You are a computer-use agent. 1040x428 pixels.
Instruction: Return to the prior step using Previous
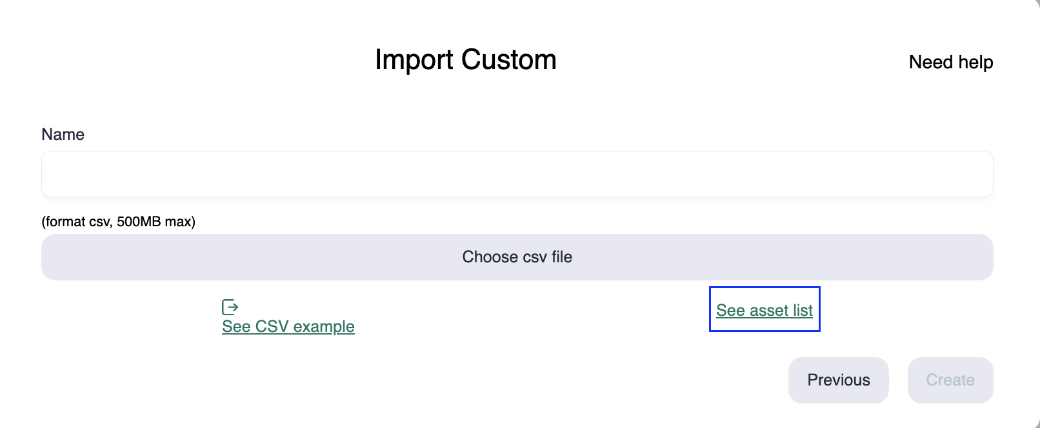pyautogui.click(x=838, y=380)
